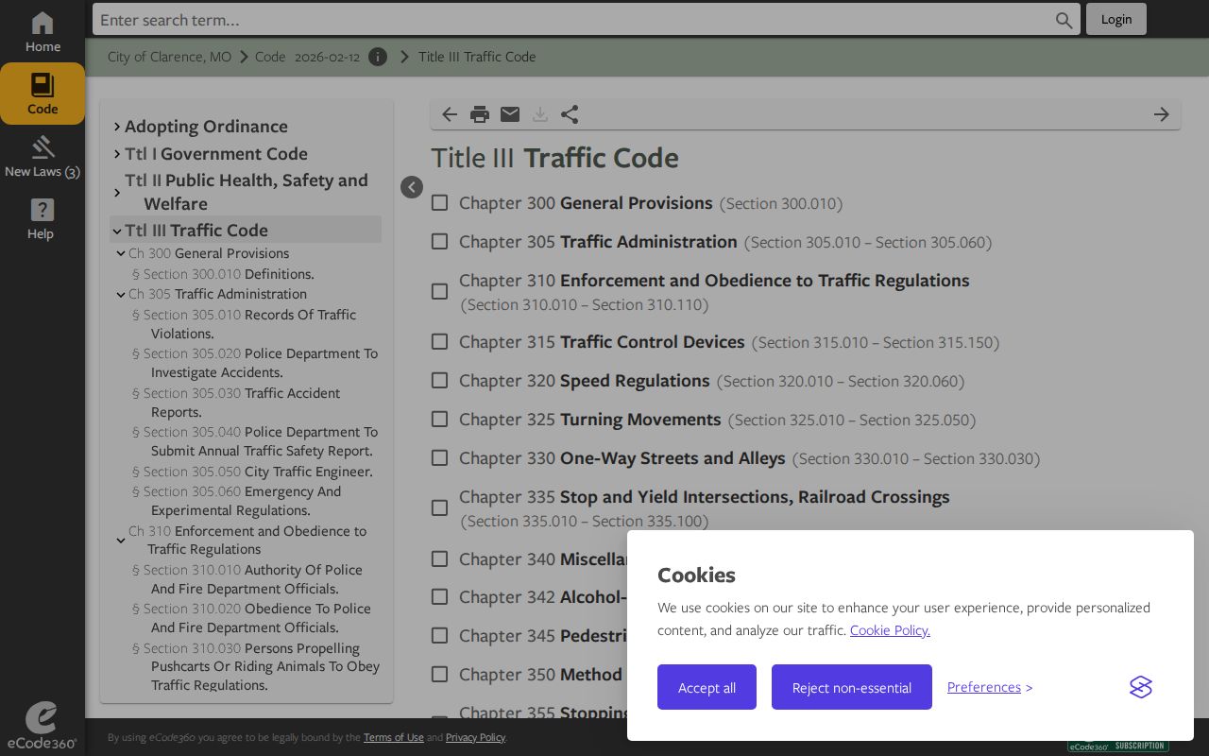The width and height of the screenshot is (1209, 756).
Task: Check the Chapter 315 Traffic Control Devices box
Action: point(439,342)
